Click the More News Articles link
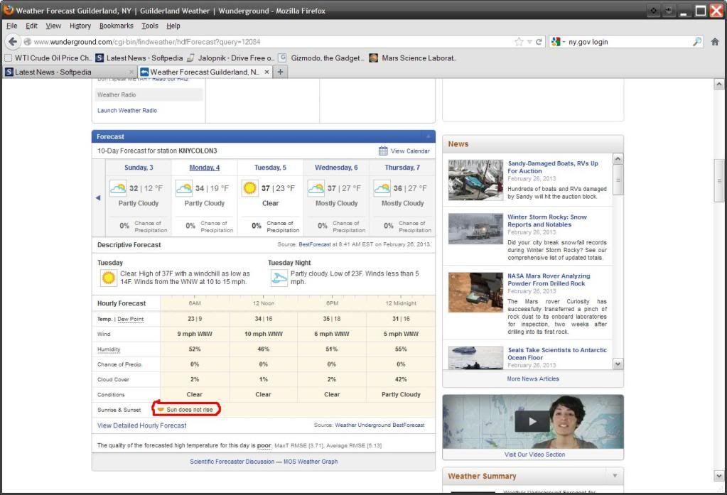 point(533,379)
